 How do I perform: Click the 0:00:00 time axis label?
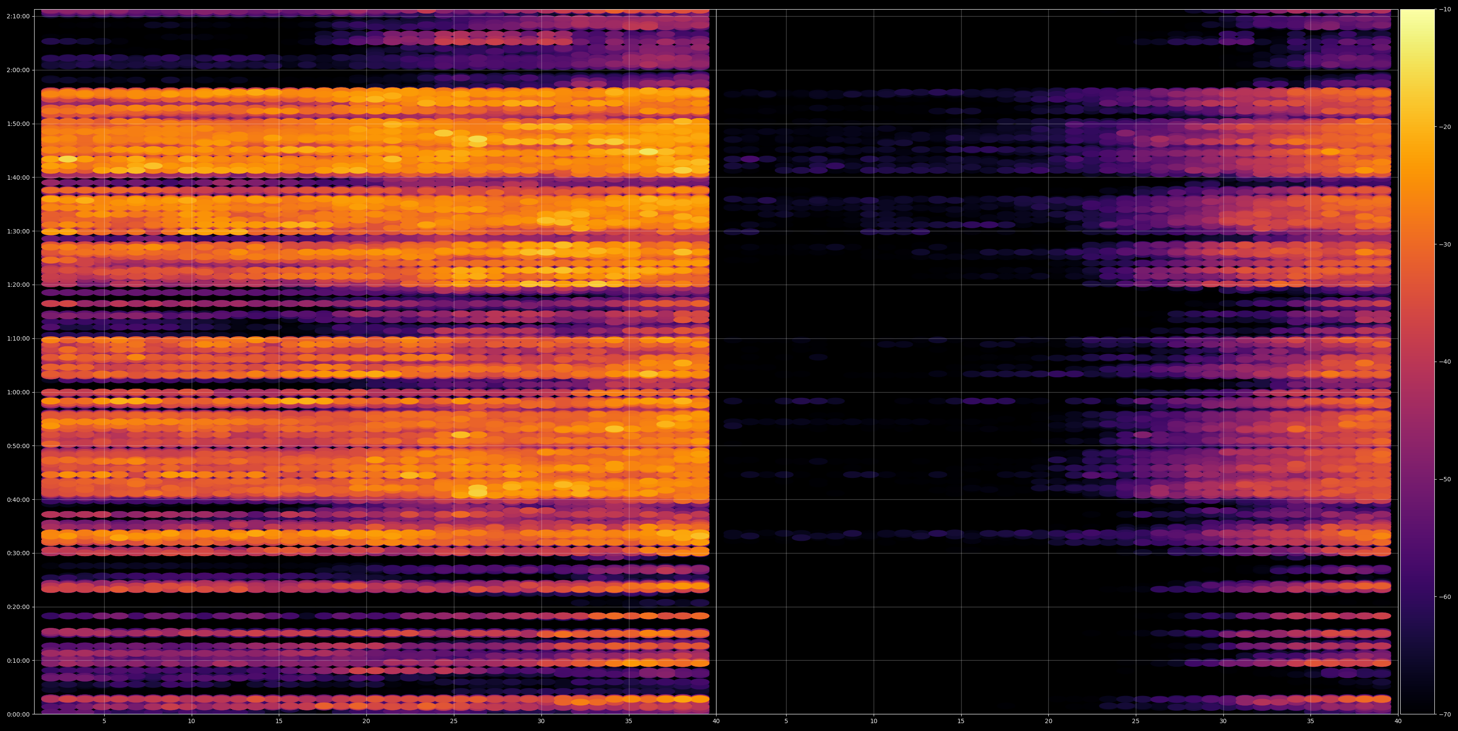click(18, 714)
